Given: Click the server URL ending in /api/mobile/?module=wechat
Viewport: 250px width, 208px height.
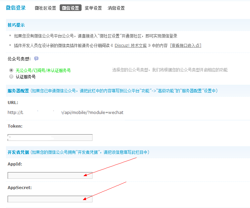Looking at the screenshot, I should [66, 112].
